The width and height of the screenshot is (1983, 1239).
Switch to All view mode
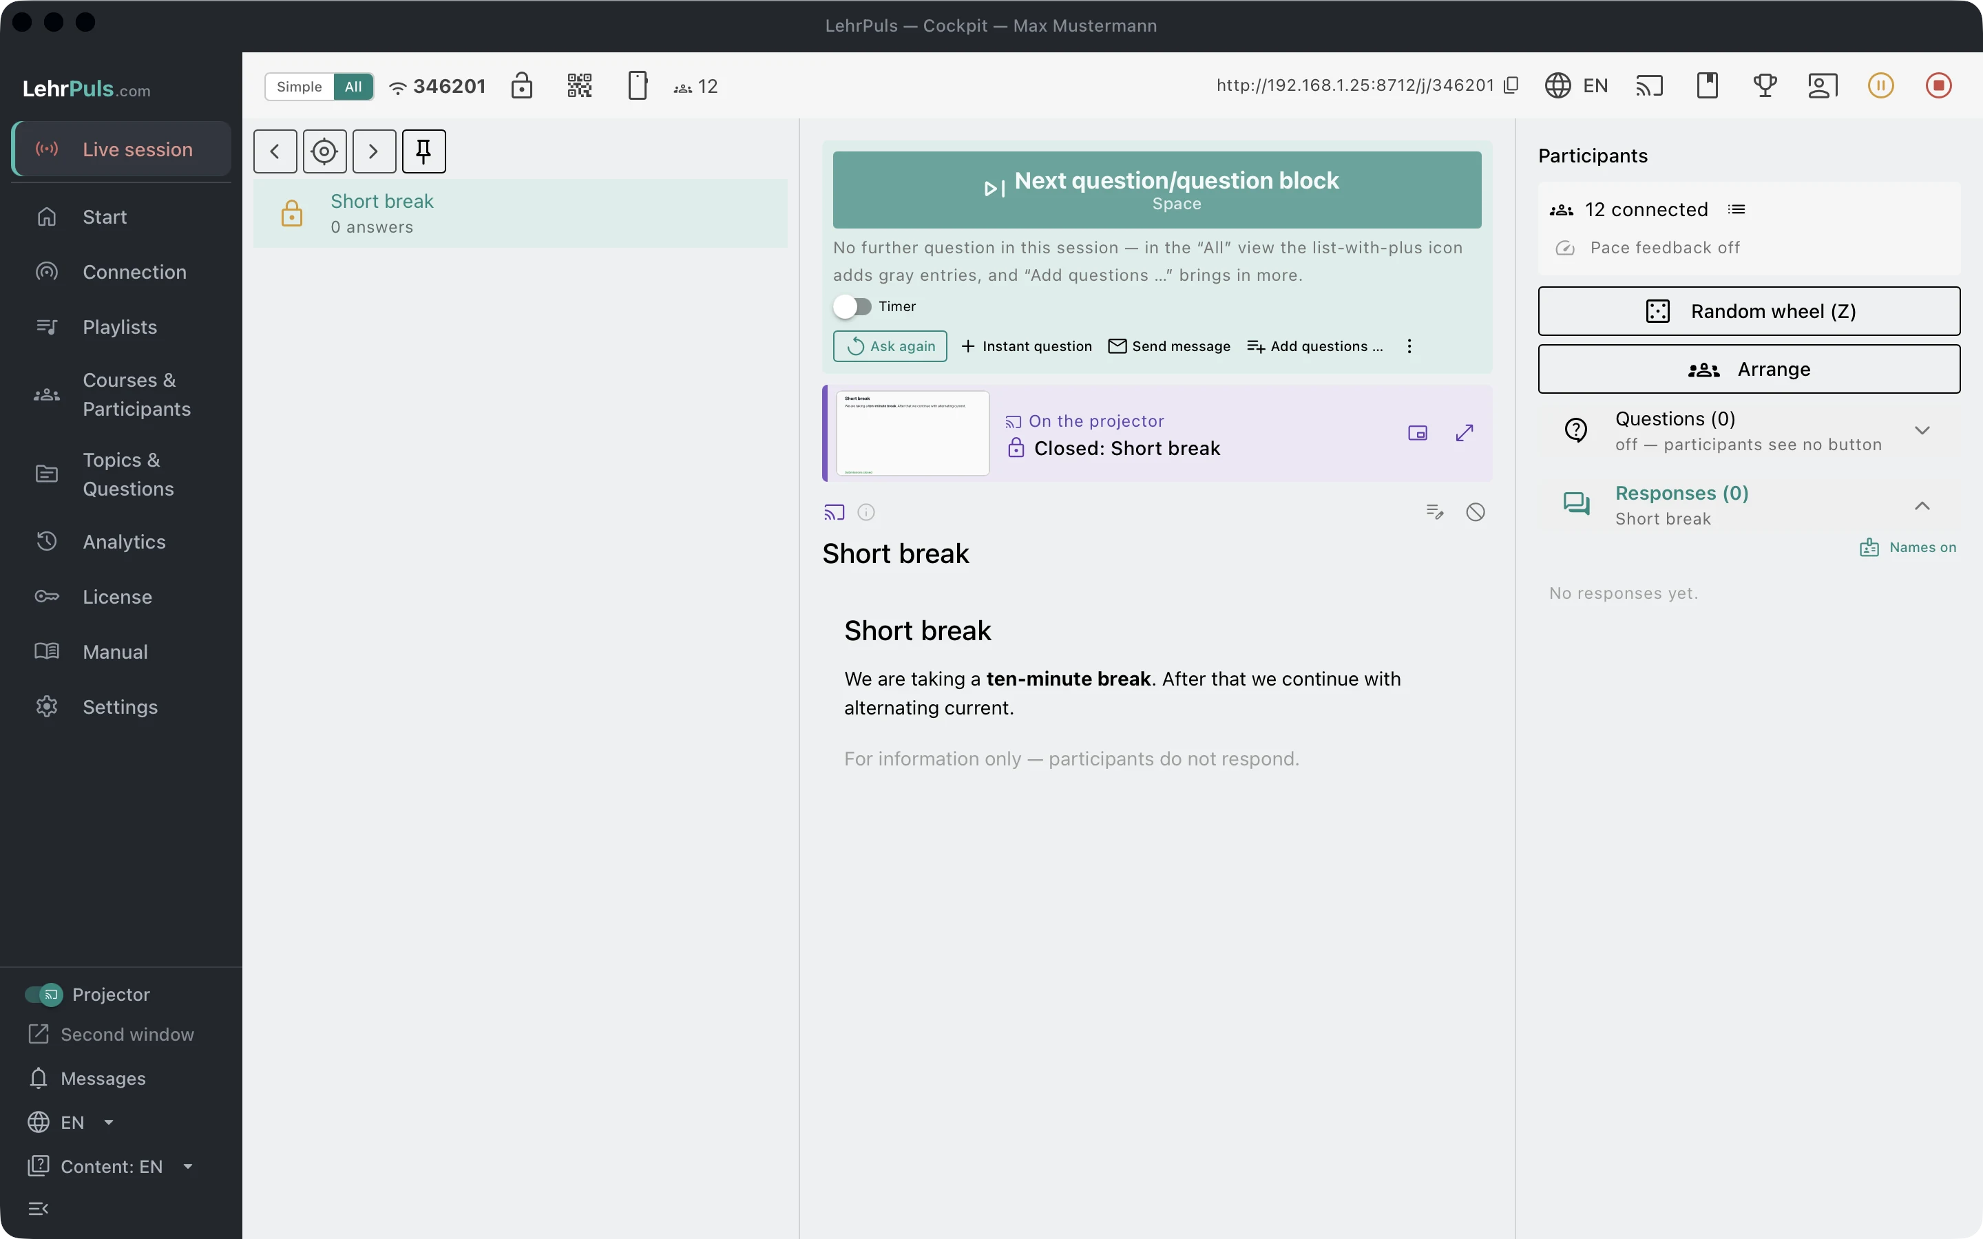(353, 86)
